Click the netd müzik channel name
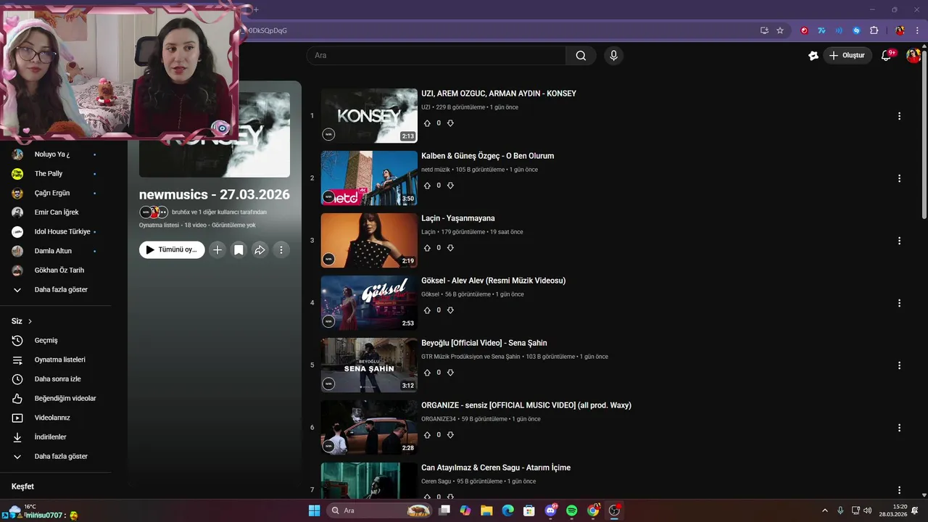Image resolution: width=928 pixels, height=522 pixels. pos(436,170)
